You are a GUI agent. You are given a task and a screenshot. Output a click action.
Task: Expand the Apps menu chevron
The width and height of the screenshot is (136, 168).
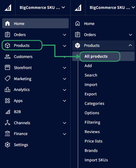[65, 101]
